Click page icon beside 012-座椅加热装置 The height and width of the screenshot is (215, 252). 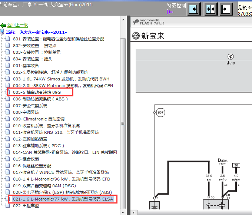(7, 139)
